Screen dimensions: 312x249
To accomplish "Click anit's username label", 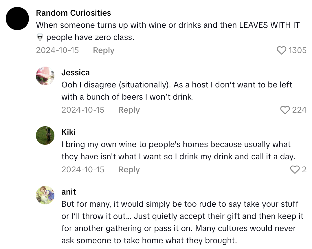I will [x=69, y=192].
